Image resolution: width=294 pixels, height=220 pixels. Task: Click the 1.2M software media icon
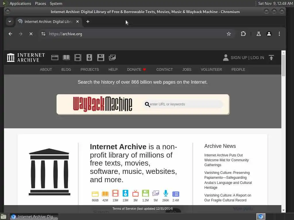[146, 193]
